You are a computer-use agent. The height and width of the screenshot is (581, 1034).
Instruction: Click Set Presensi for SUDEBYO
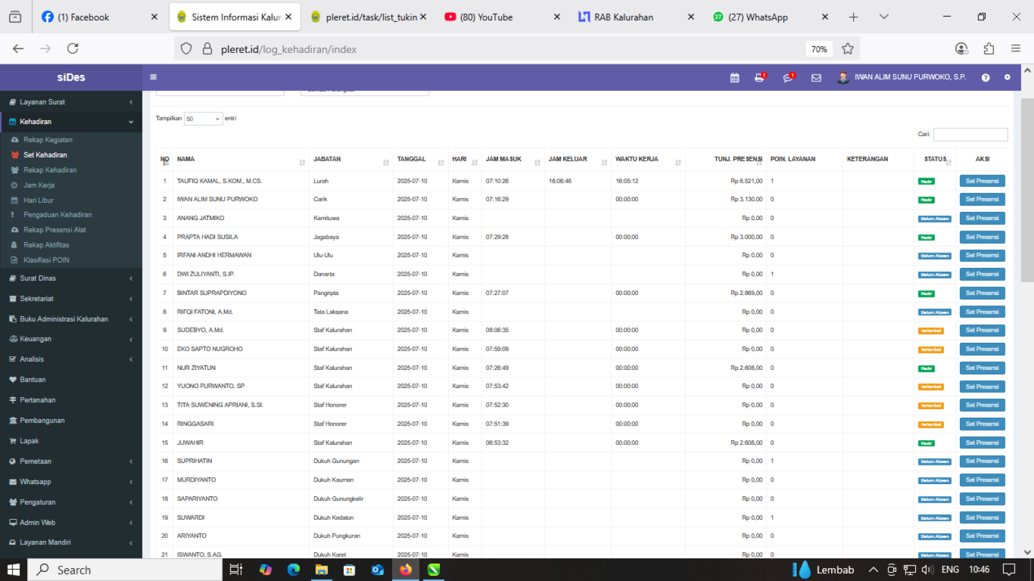(x=982, y=331)
